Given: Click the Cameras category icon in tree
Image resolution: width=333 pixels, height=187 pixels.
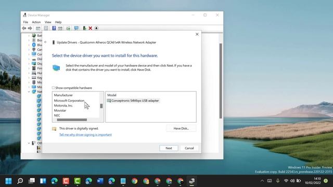Looking at the screenshot, I should click(34, 49).
